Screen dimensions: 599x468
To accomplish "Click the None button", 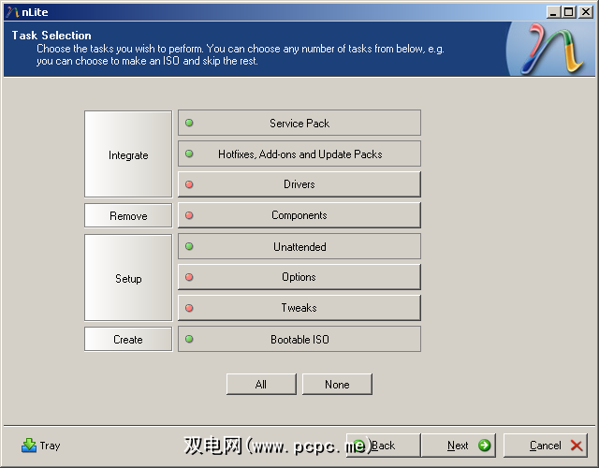I will [337, 385].
